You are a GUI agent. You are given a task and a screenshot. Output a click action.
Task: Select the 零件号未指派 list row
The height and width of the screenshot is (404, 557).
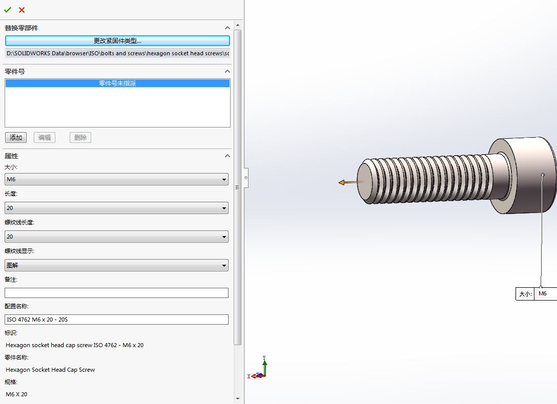pyautogui.click(x=117, y=83)
